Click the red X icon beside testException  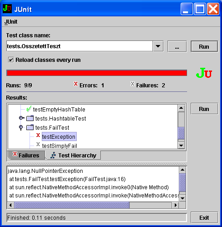(x=38, y=135)
